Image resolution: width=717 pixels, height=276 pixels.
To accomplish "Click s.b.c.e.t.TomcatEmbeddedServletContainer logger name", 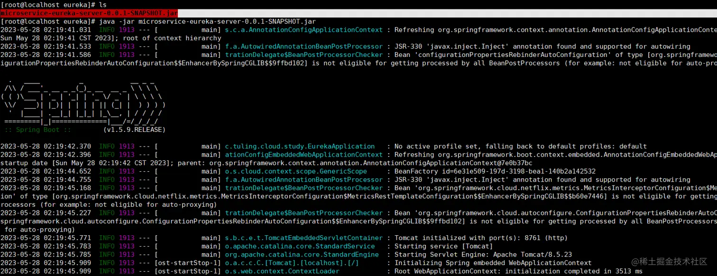I will [303, 238].
